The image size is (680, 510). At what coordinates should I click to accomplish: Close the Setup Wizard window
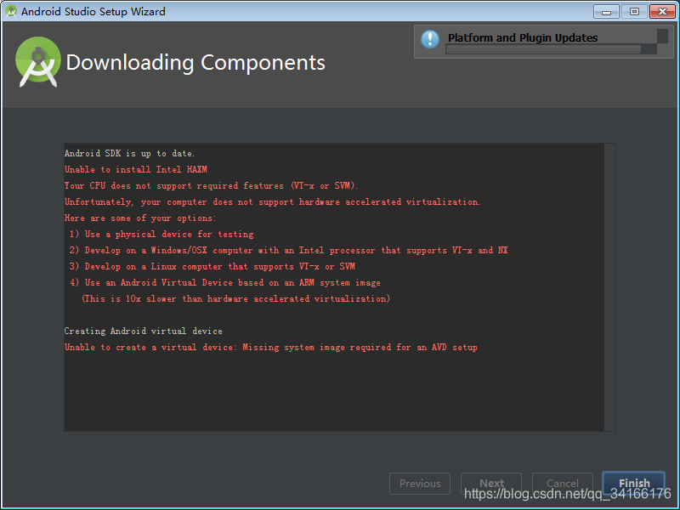[x=662, y=12]
